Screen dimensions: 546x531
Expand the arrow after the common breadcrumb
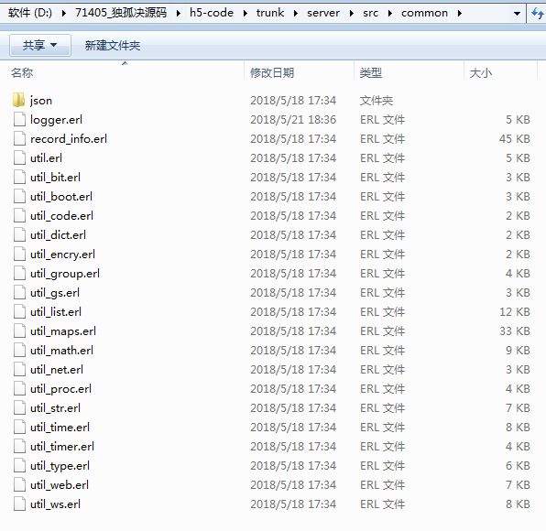tap(460, 13)
